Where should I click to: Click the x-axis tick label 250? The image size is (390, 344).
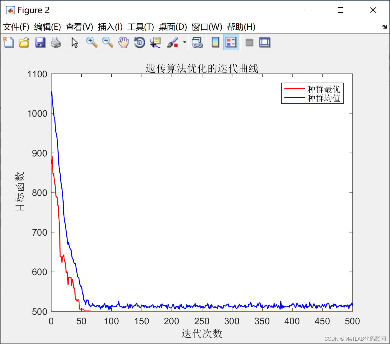pyautogui.click(x=202, y=321)
